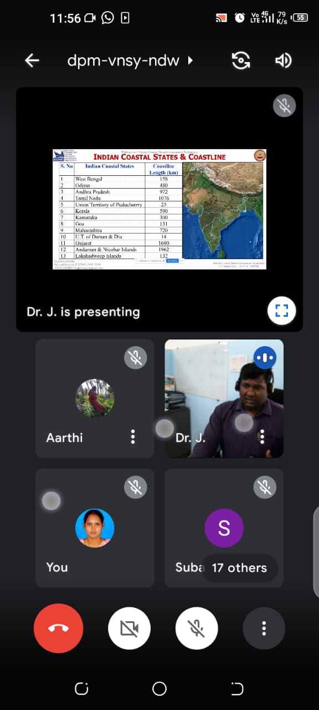This screenshot has height=710, width=319.
Task: Show the 17 others participants list
Action: [239, 567]
